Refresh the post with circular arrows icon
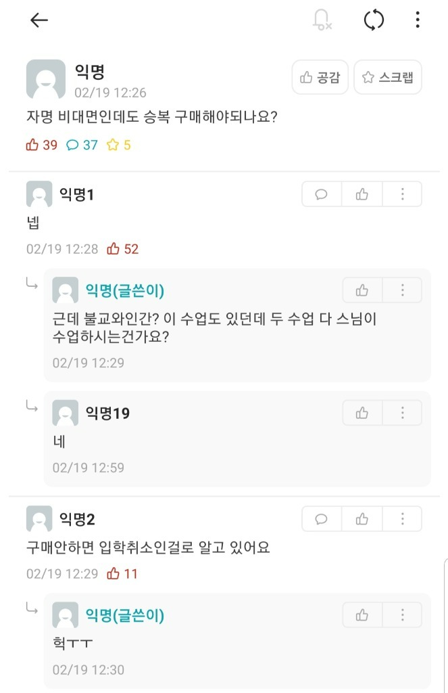Screen dimensions: 448x693 [374, 20]
